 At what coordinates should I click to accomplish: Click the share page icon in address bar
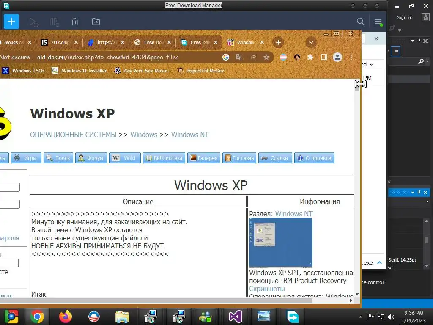tap(253, 57)
